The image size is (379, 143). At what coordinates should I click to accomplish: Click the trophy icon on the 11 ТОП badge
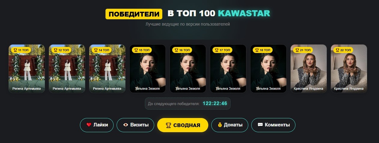click(15, 50)
